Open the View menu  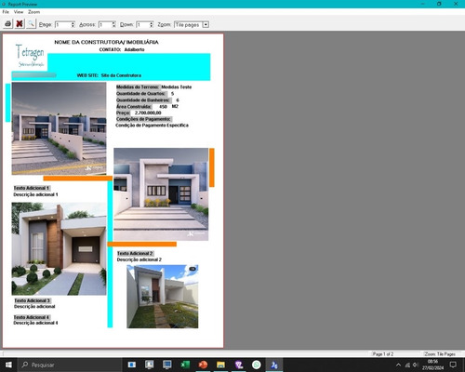[x=19, y=12]
